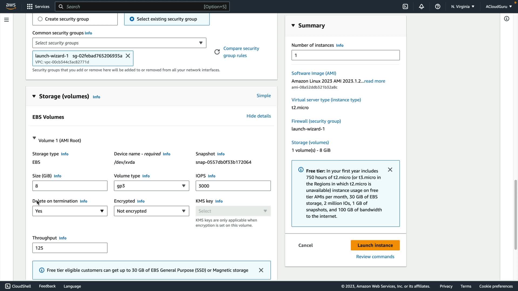Remove launch-wizard-1 security group chip

128,56
